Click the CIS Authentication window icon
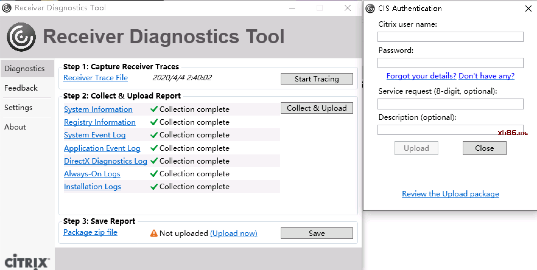This screenshot has height=270, width=537. point(370,9)
